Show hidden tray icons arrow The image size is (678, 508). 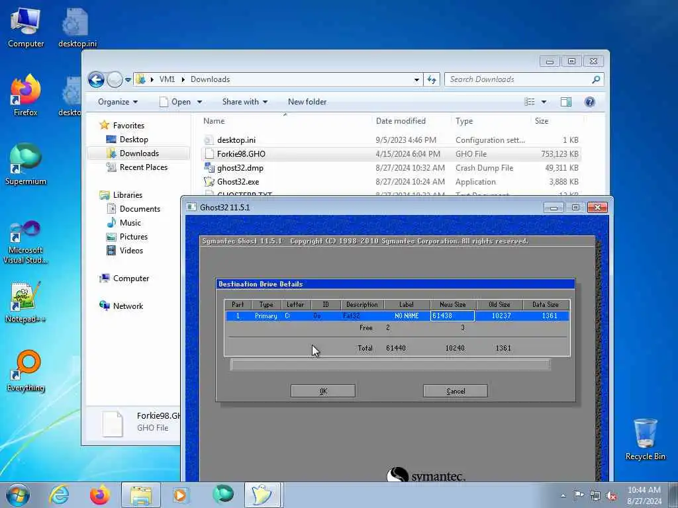tap(563, 496)
